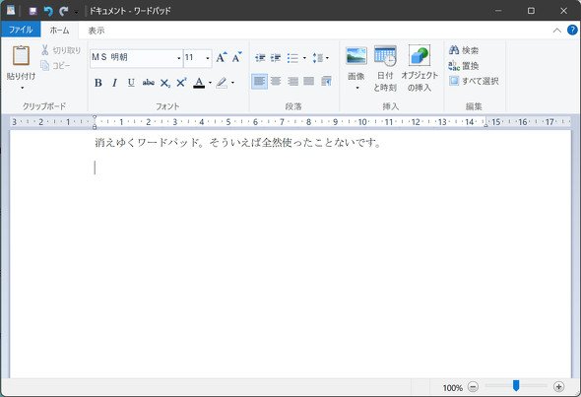Image resolution: width=581 pixels, height=397 pixels.
Task: Click the decrease indent icon
Action: tap(260, 58)
